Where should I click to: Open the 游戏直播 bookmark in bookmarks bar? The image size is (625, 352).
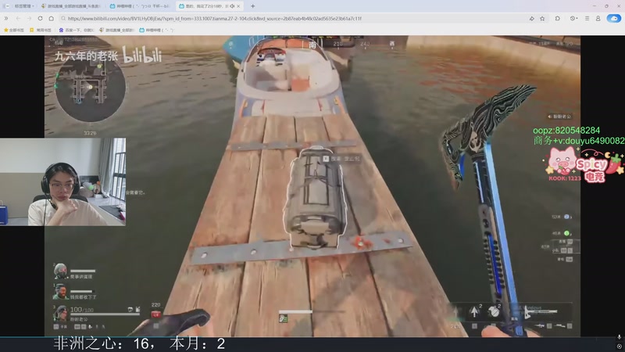pyautogui.click(x=116, y=30)
